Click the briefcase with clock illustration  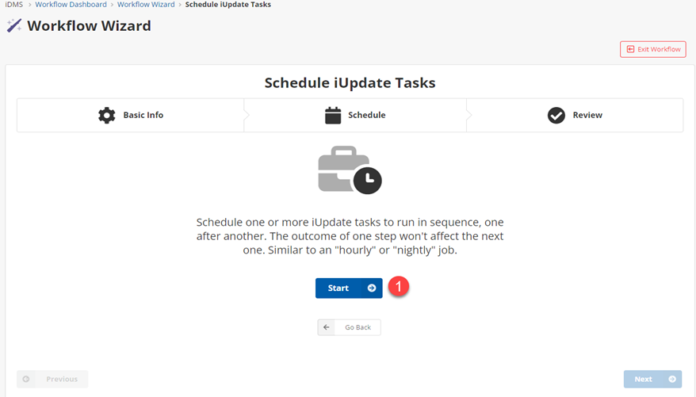349,170
